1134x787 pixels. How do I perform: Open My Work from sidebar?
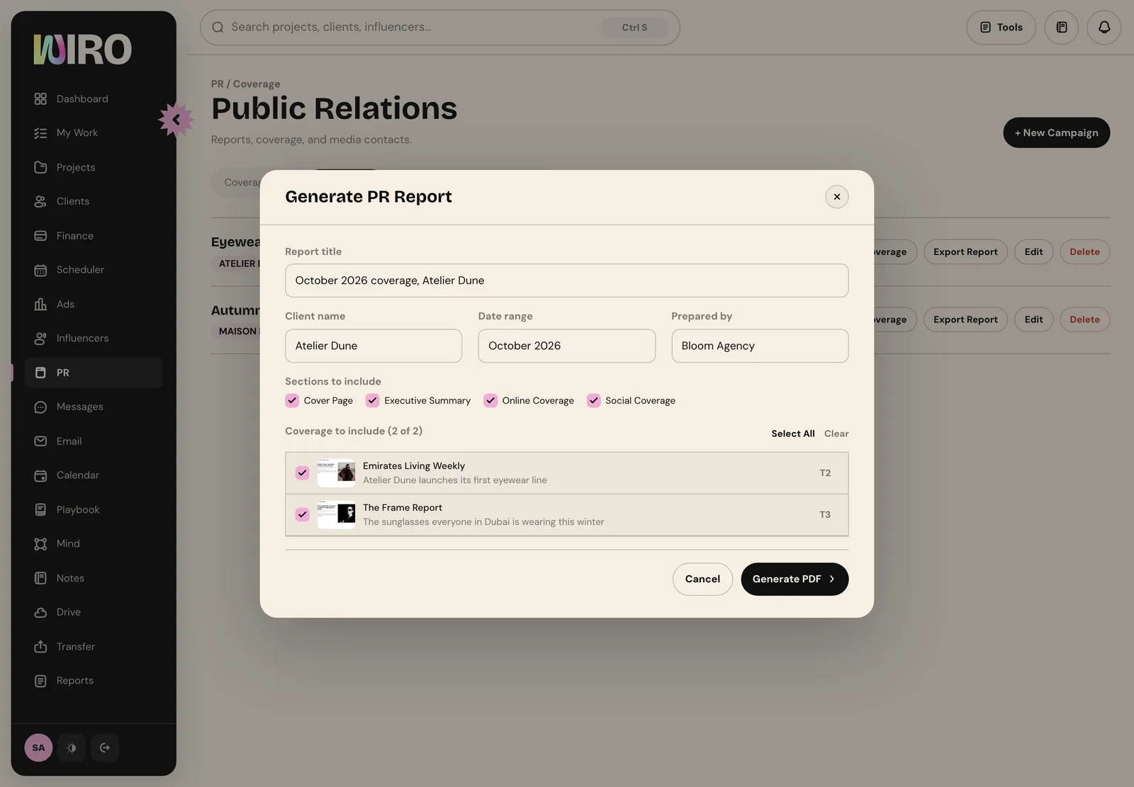77,132
